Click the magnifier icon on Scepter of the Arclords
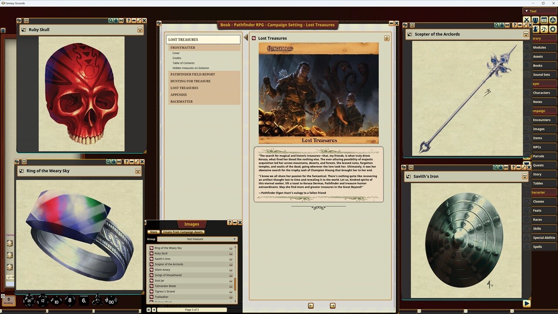 click(497, 25)
